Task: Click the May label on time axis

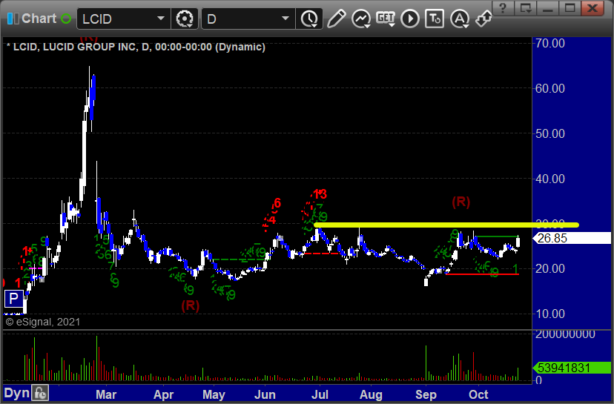Action: 214,394
